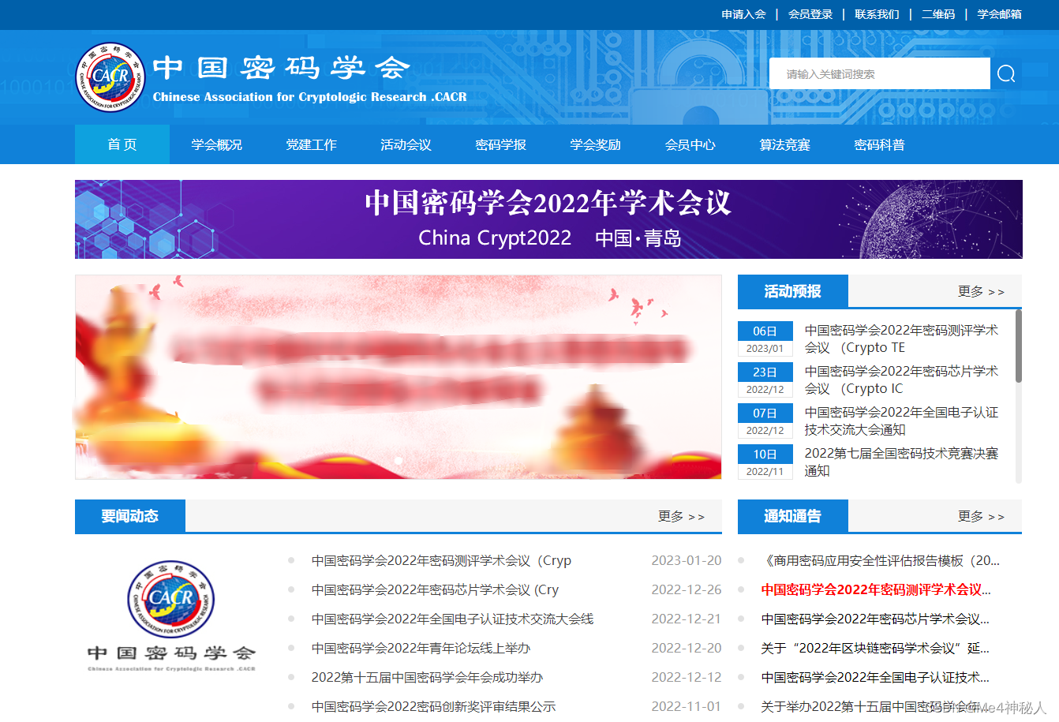Open red highlighted notice 密码测评学术会议
1059x722 pixels.
(876, 589)
